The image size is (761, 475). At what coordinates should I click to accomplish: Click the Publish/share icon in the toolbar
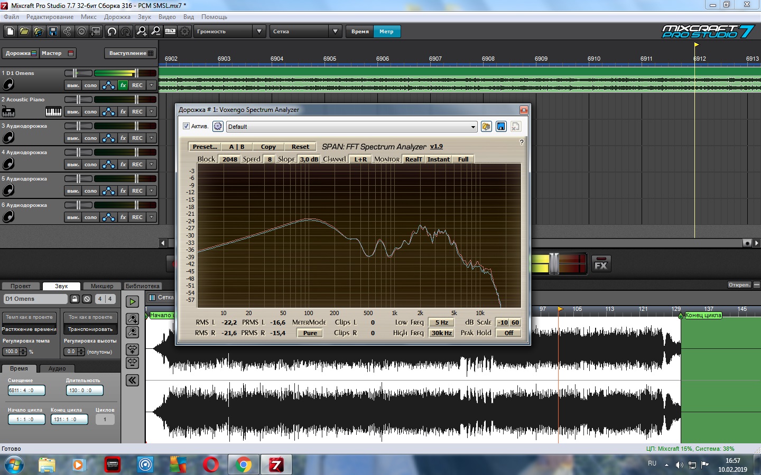[67, 32]
